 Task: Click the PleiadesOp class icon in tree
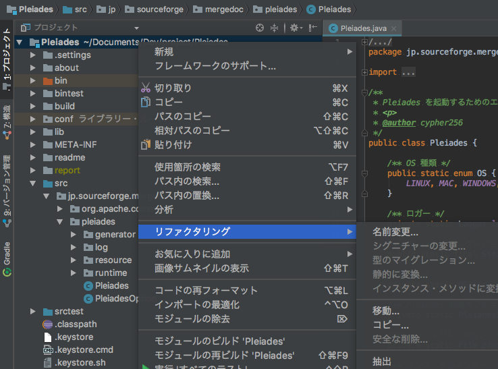point(88,298)
